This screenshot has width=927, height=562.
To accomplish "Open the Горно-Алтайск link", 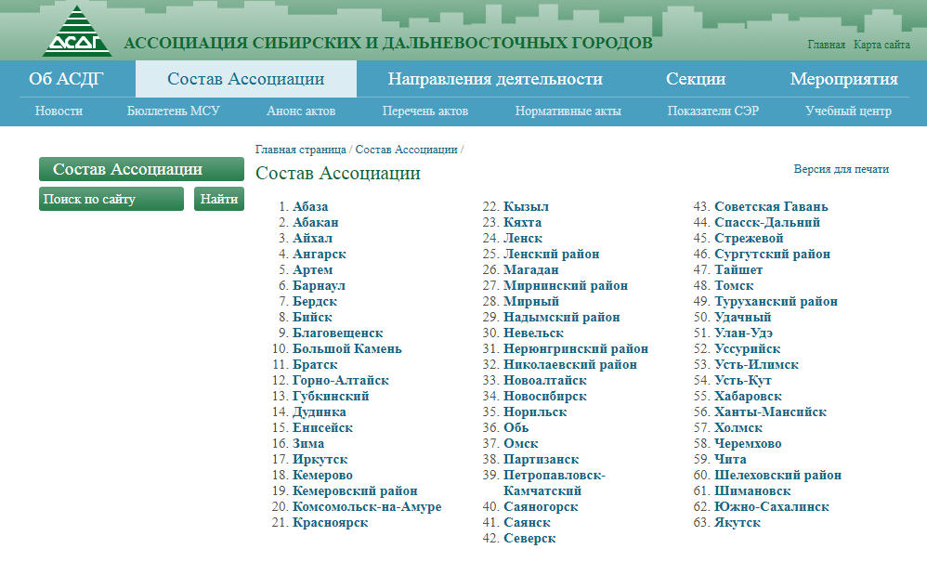I will [341, 381].
